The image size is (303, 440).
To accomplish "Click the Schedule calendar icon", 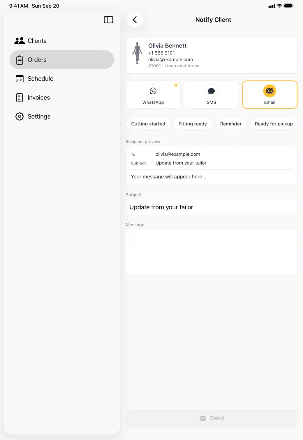I will (20, 79).
